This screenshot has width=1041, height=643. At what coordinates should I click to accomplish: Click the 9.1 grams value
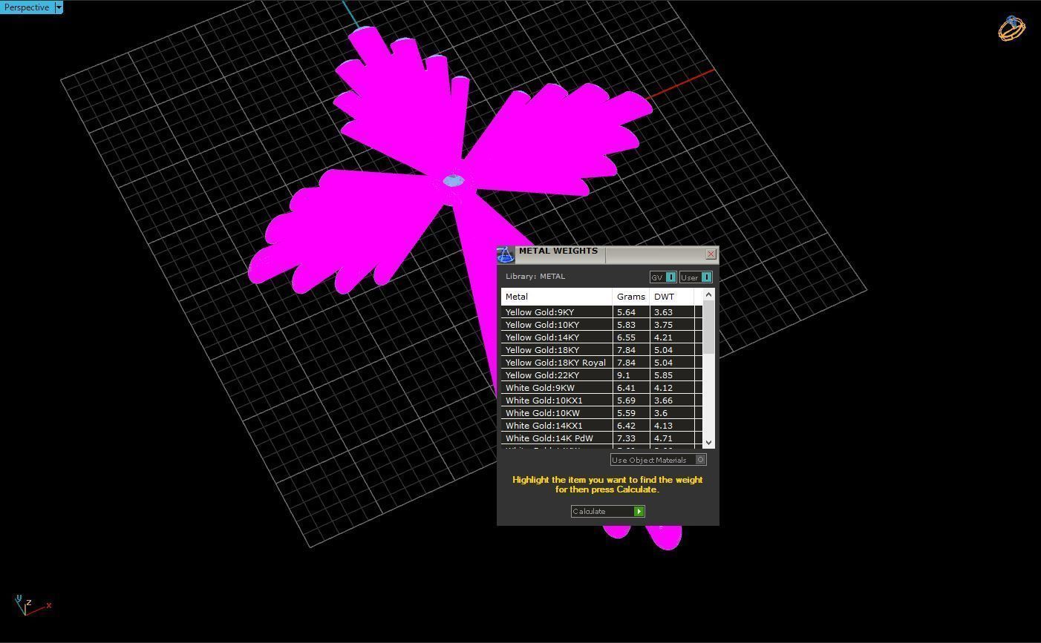[623, 375]
